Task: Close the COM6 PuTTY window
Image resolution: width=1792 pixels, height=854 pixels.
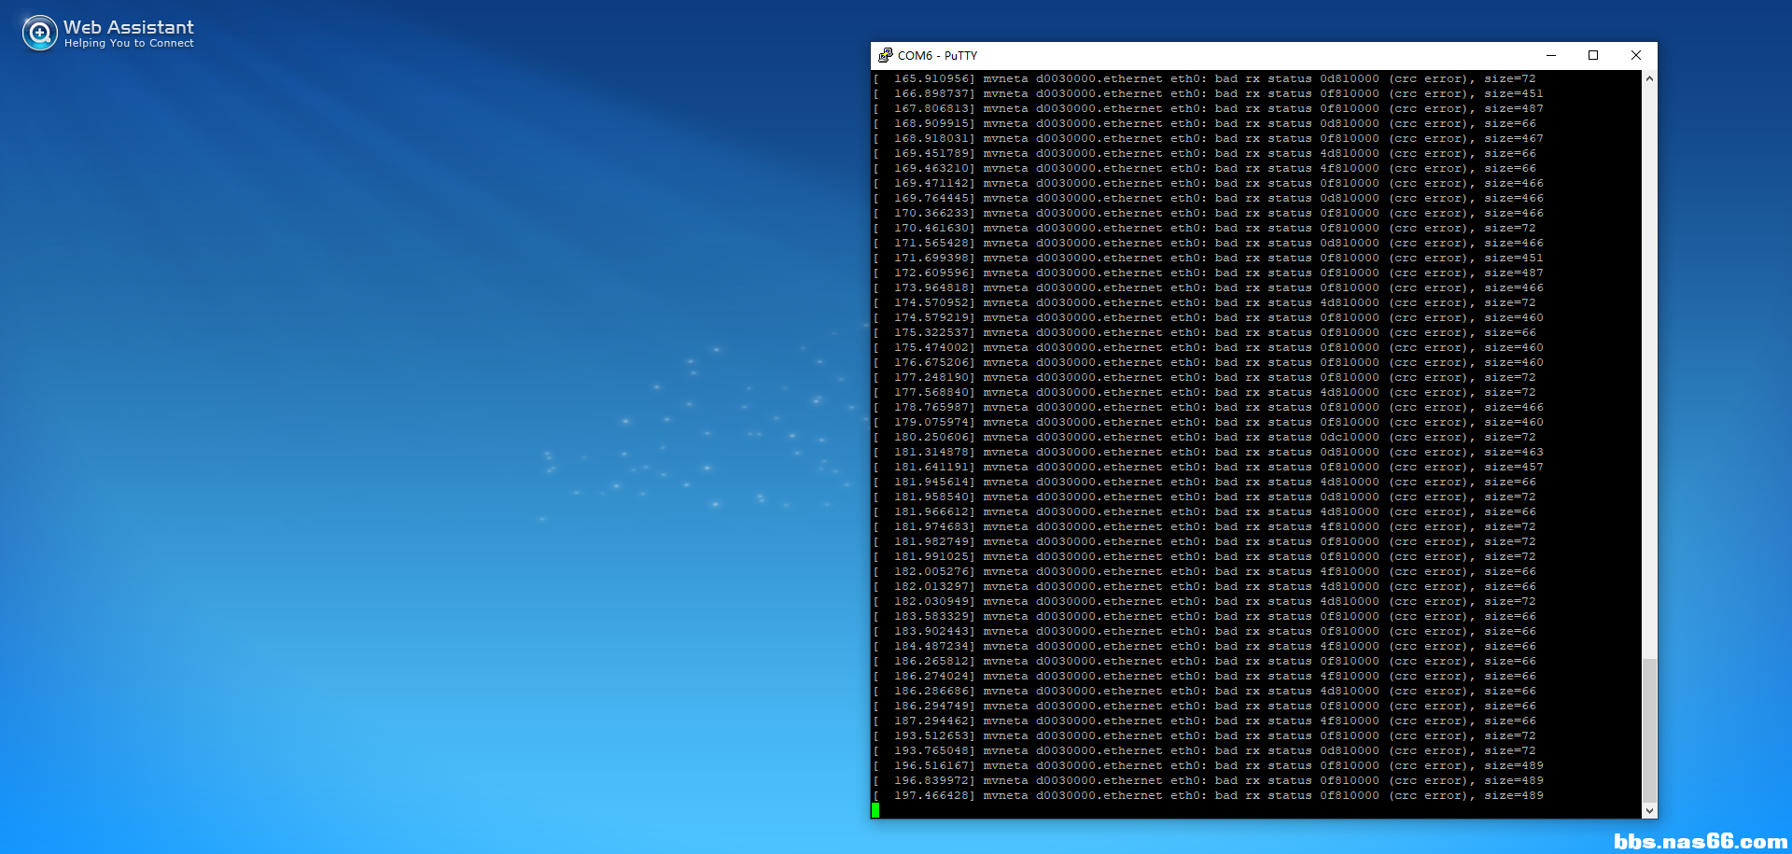Action: click(x=1635, y=55)
